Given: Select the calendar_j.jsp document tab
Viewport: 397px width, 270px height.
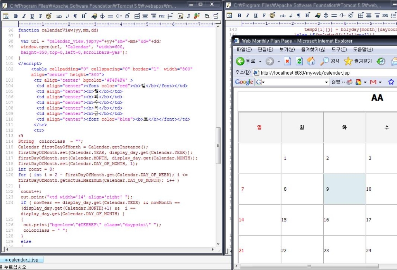Looking at the screenshot, I should click(22, 260).
